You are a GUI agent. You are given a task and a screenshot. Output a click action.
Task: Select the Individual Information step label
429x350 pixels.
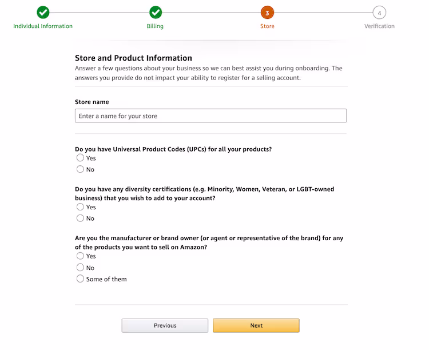click(x=43, y=26)
